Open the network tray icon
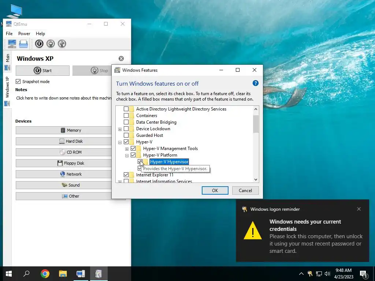The height and width of the screenshot is (281, 375). [x=319, y=274]
